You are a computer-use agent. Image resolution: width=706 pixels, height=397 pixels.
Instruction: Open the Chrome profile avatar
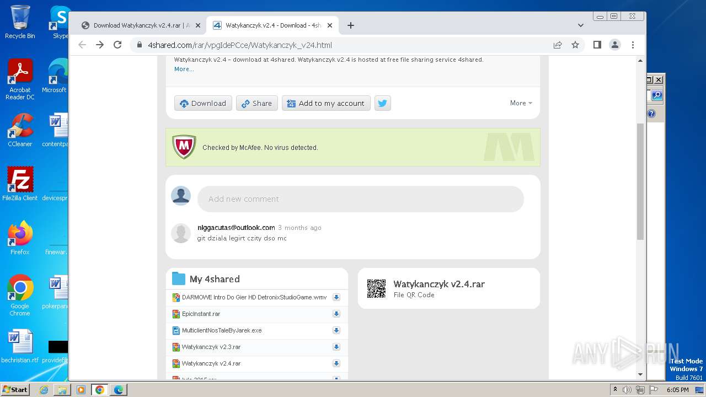click(x=615, y=45)
